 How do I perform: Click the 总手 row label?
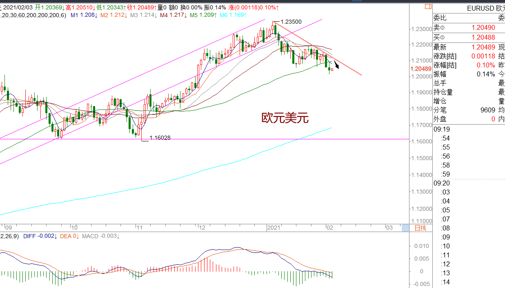point(440,83)
